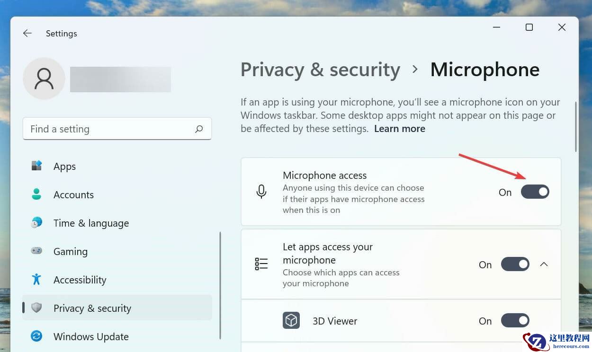Open the user account profile picture
This screenshot has height=352, width=592.
[x=44, y=78]
